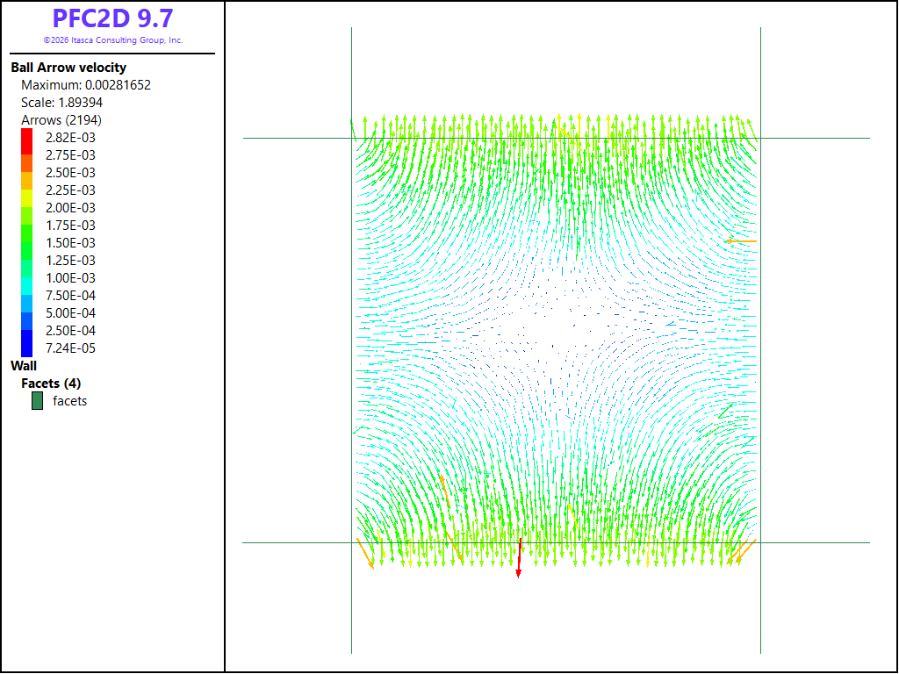Click the 1.75E-03 legend value
The width and height of the screenshot is (899, 674).
point(70,226)
